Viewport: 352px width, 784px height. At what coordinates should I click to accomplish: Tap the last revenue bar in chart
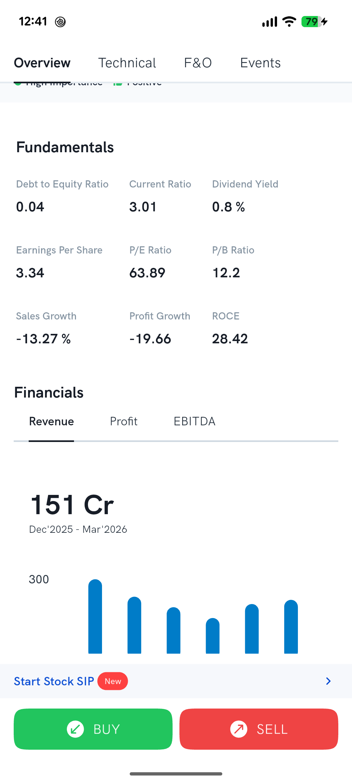tap(291, 627)
